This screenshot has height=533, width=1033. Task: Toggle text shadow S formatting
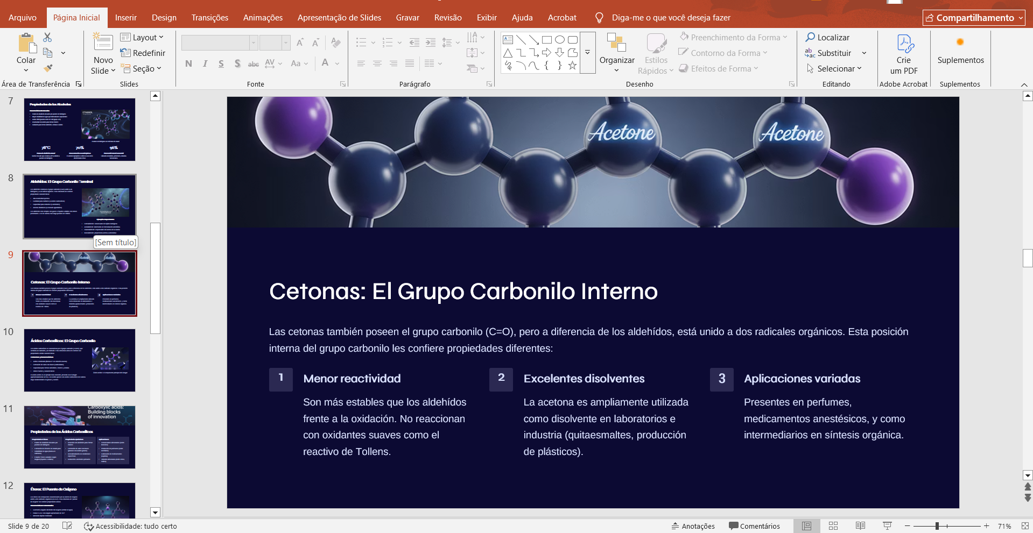coord(237,63)
